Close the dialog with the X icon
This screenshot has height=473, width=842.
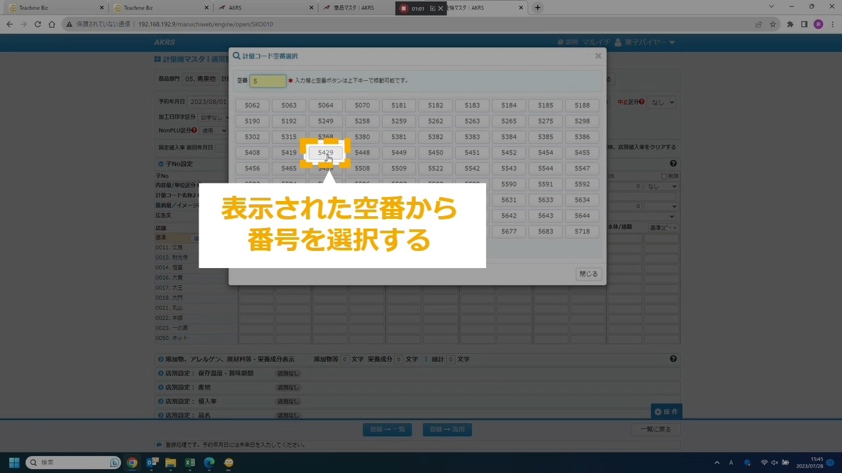click(x=598, y=56)
